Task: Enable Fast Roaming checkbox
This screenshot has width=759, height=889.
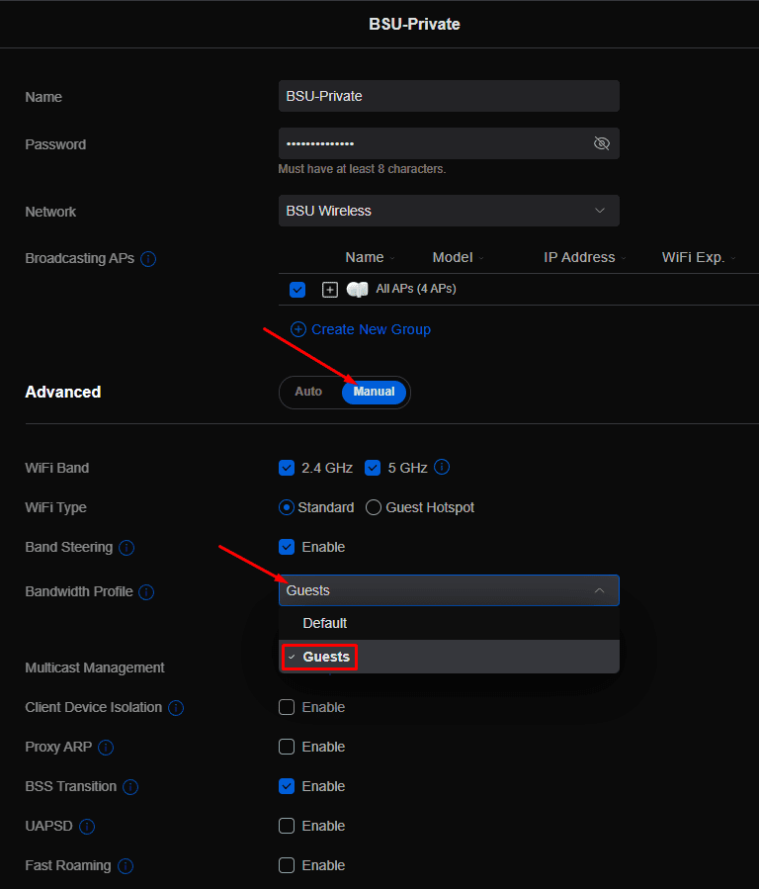Action: click(287, 865)
